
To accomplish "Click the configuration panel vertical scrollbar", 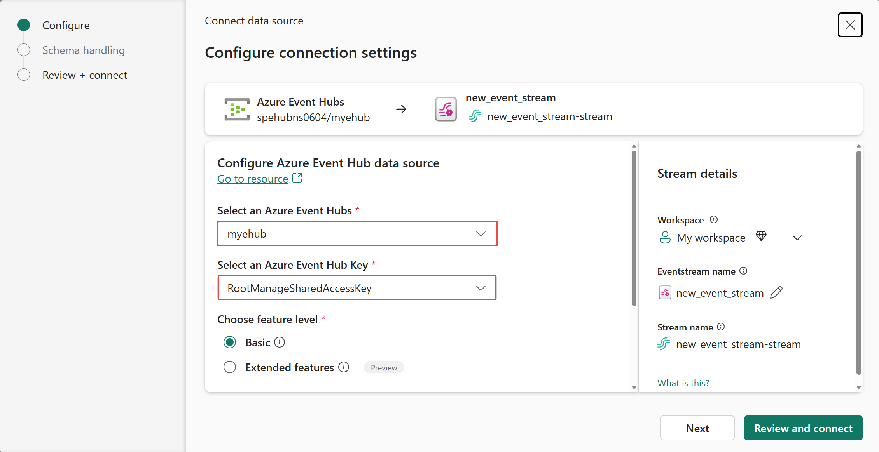I will pos(634,228).
